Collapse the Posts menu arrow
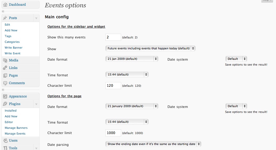The width and height of the screenshot is (276, 150). click(36, 18)
